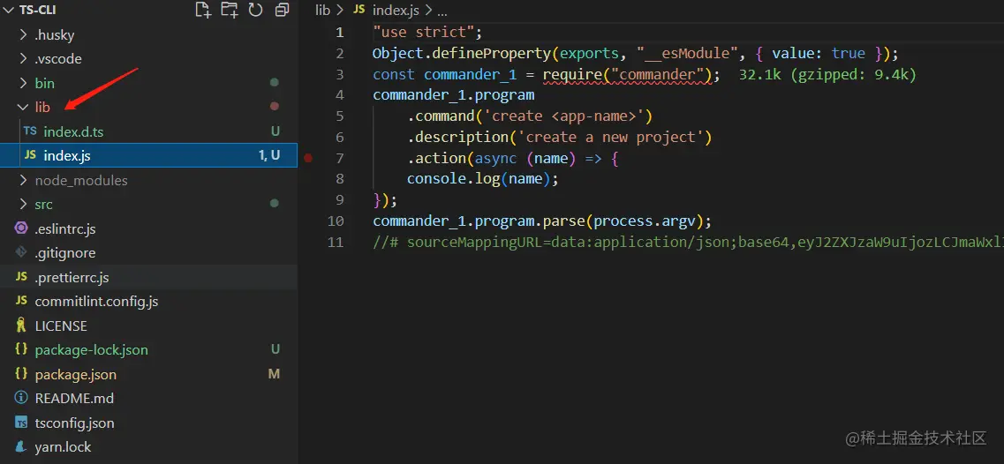
Task: Click the ESLint icon beside .eslintrc.js
Action: click(x=21, y=228)
